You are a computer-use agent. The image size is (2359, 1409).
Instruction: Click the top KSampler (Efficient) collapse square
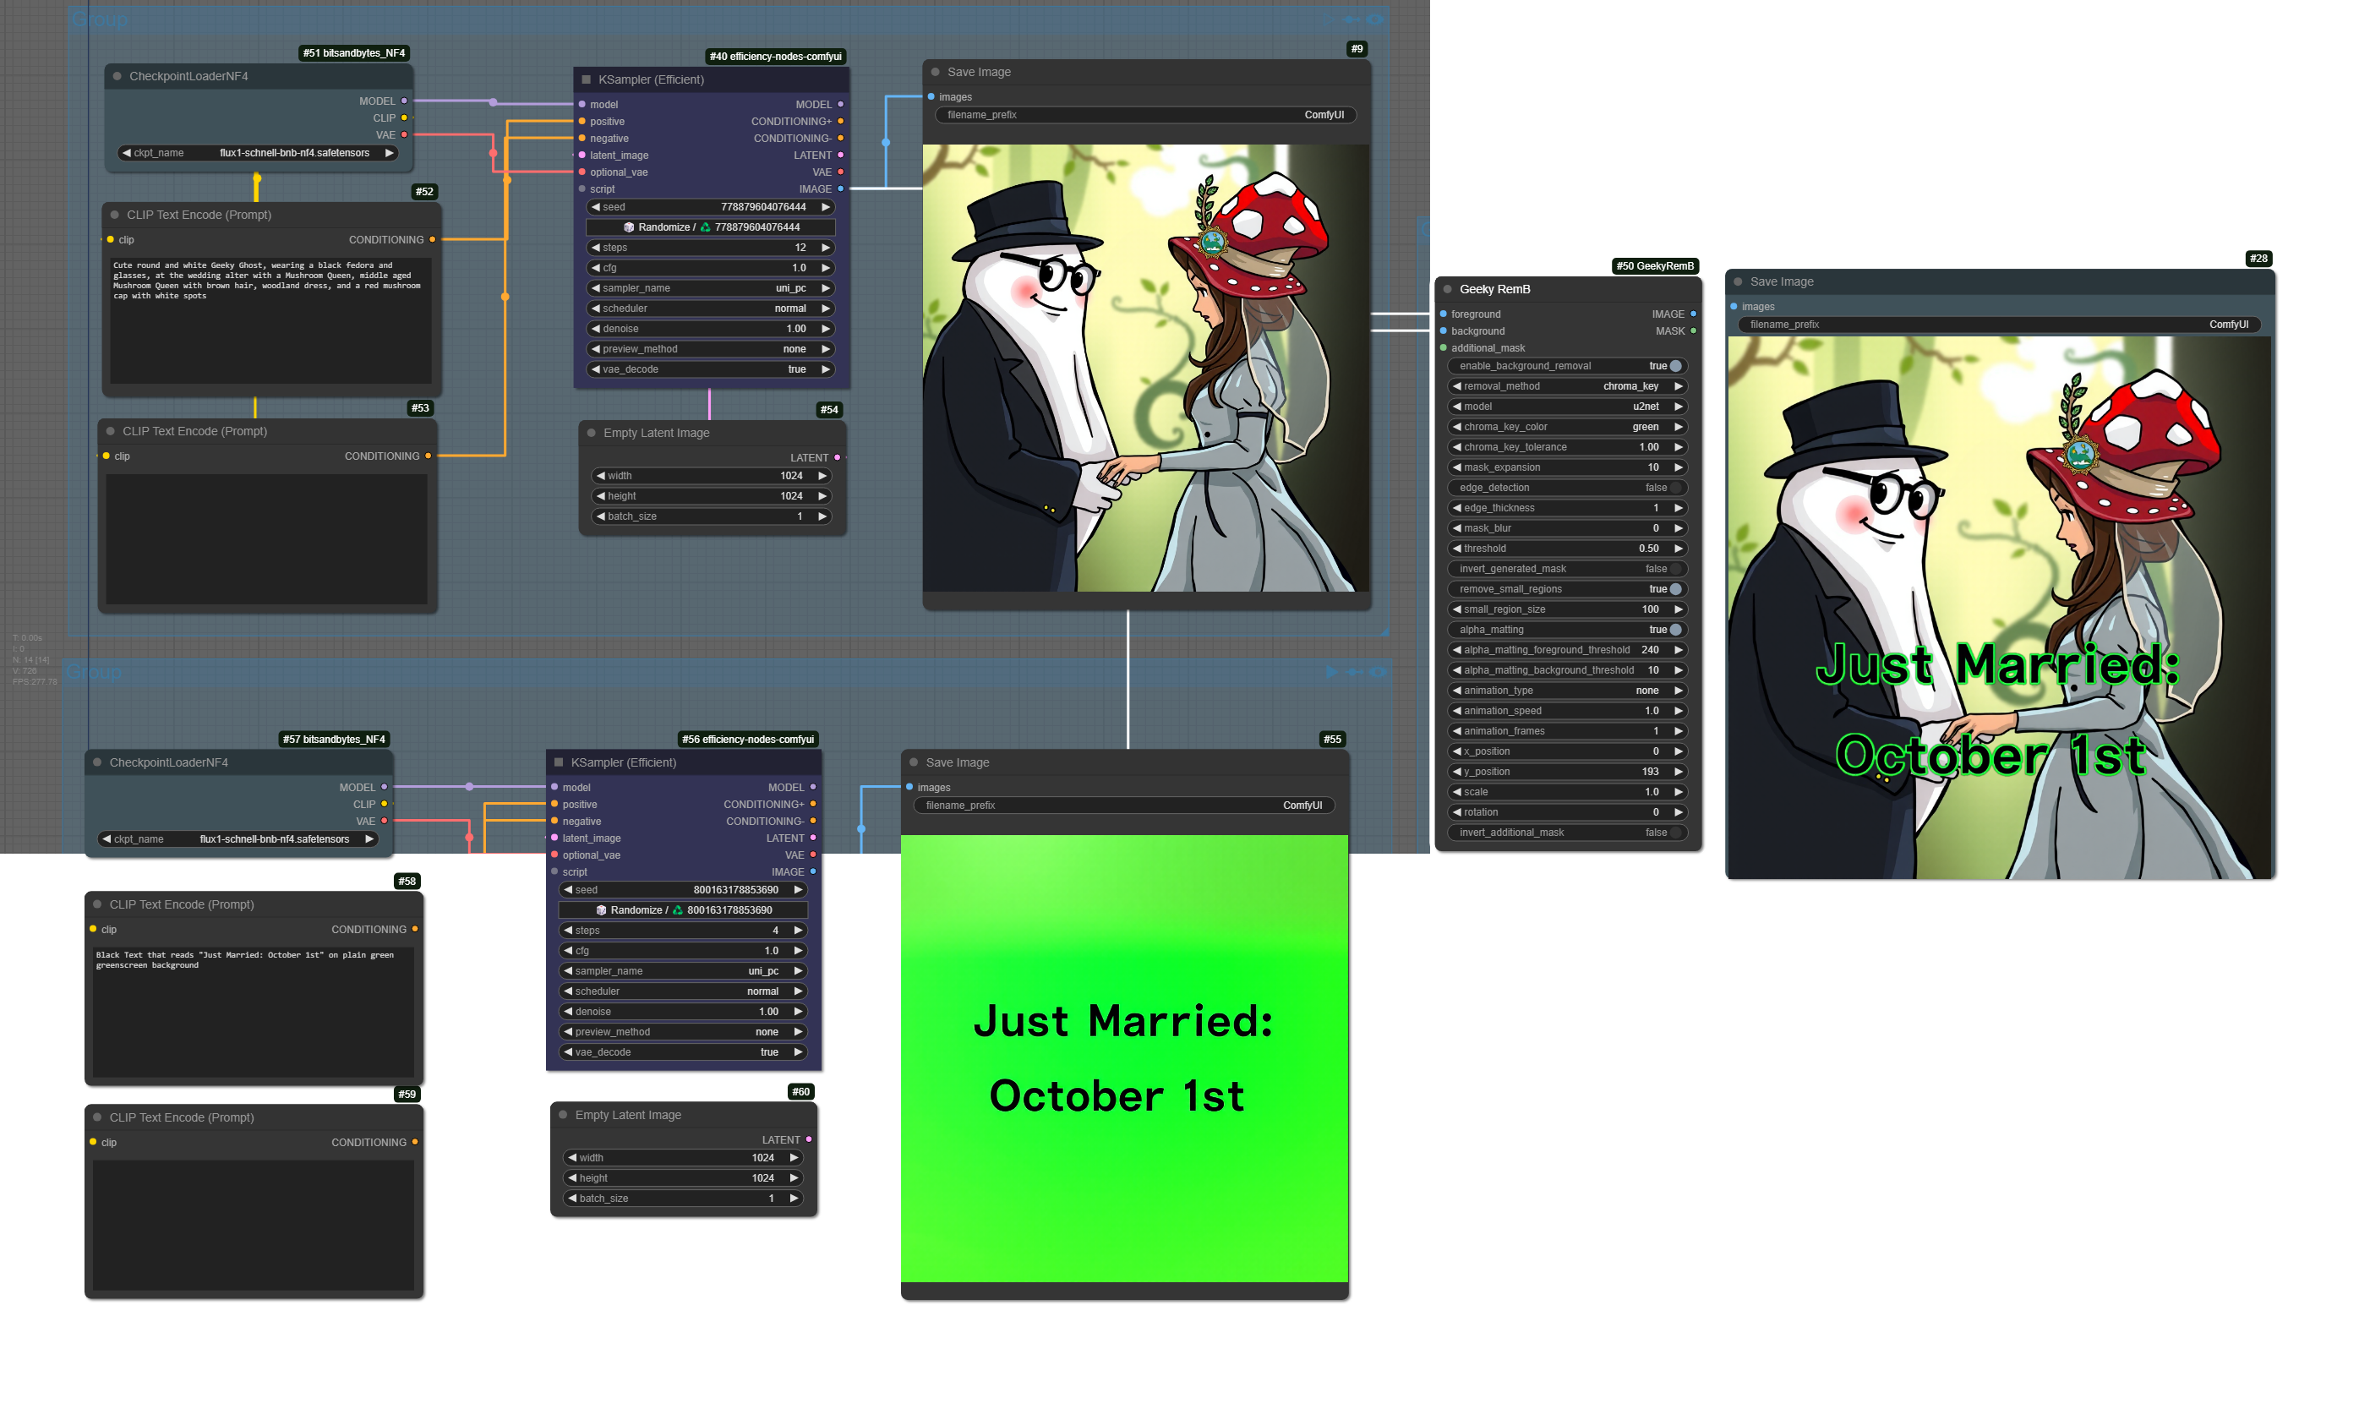tap(586, 79)
